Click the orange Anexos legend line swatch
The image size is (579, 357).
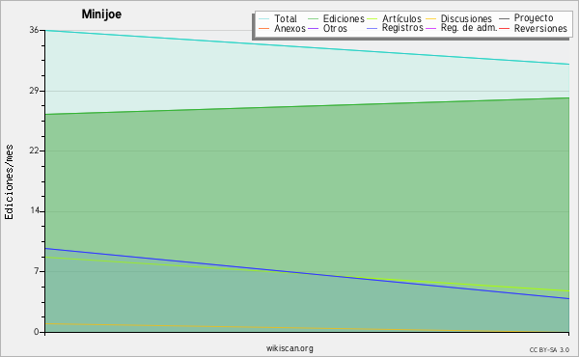[x=264, y=28]
